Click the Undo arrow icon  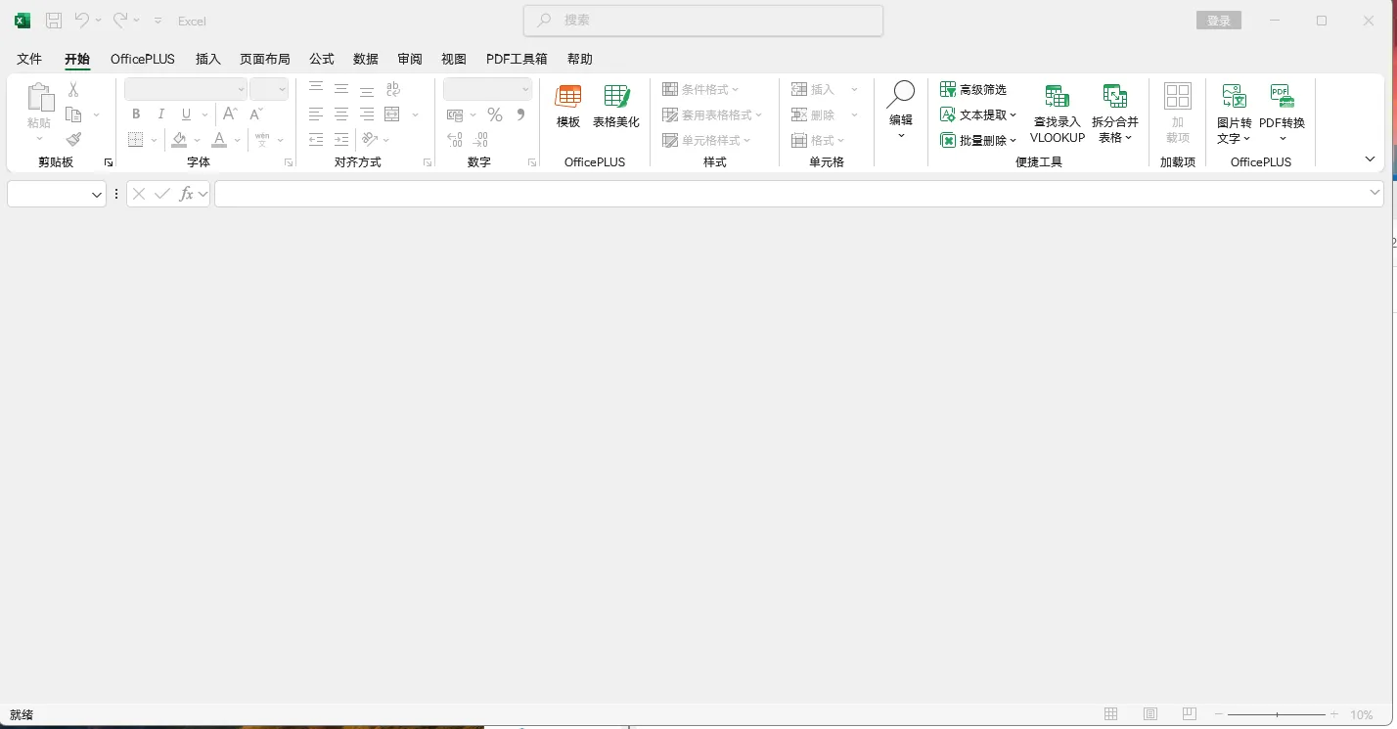pos(82,21)
